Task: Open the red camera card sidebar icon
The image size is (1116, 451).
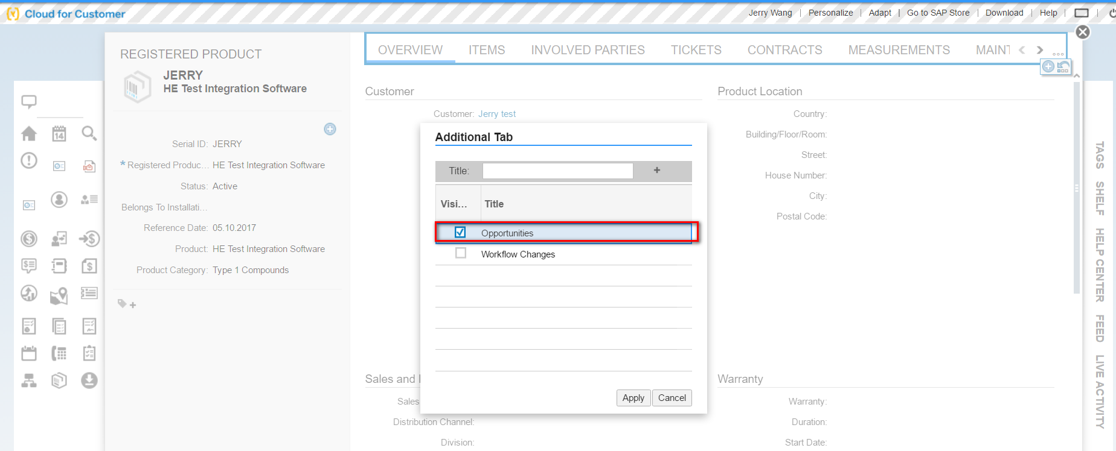Action: click(x=89, y=166)
